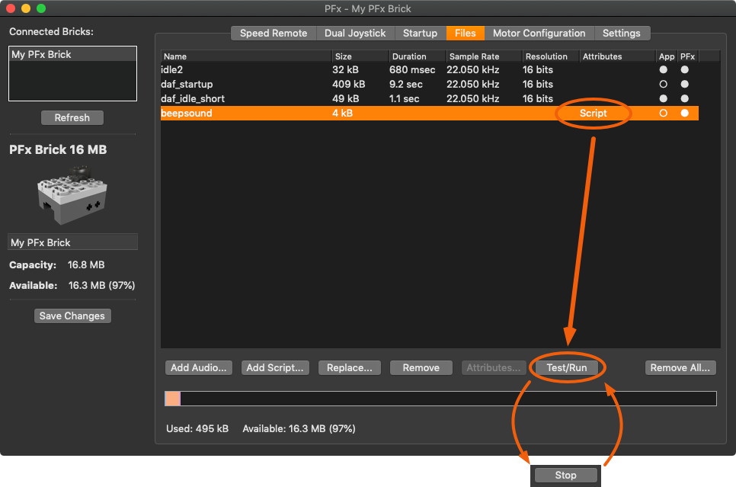Screen dimensions: 736x487
Task: Click Add Script... button
Action: [x=275, y=367]
